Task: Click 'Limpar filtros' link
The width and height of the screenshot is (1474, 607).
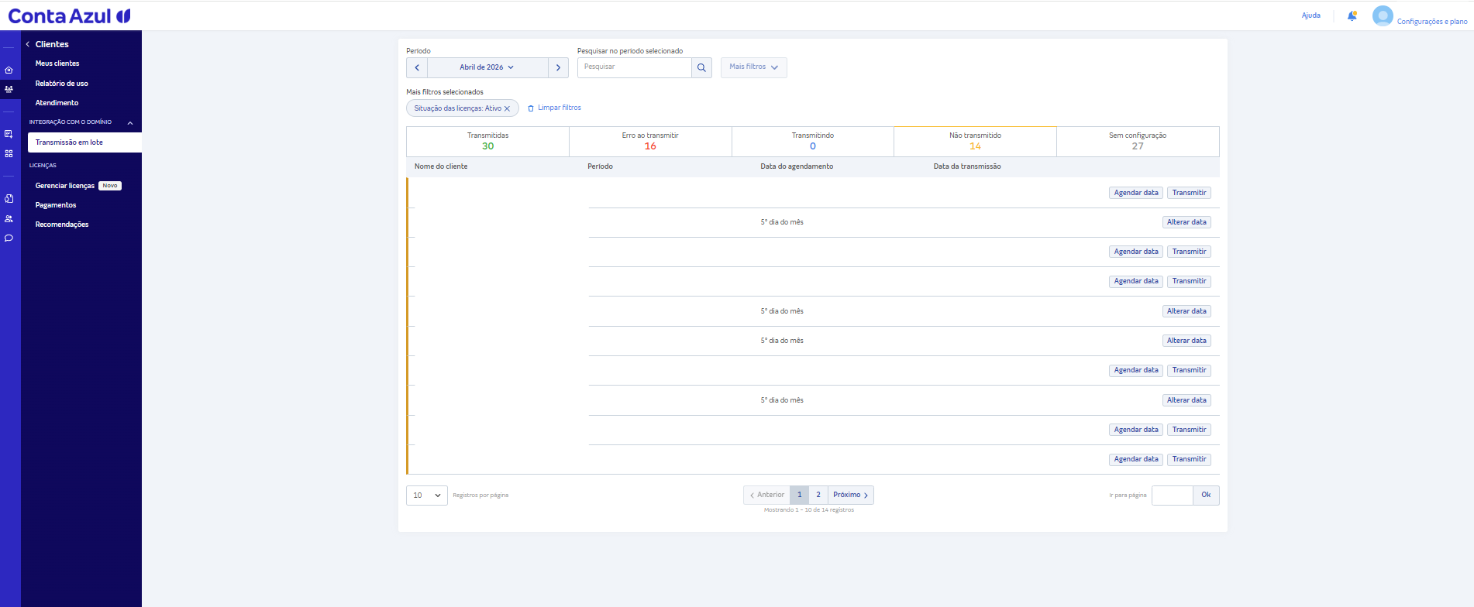Action: (554, 108)
